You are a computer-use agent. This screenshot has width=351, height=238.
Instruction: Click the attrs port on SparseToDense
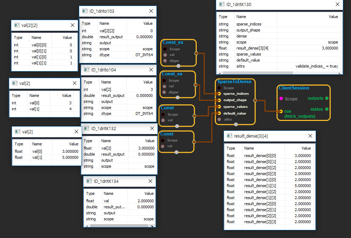point(219,120)
